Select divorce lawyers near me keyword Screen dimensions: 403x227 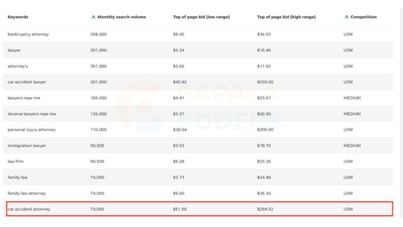click(31, 114)
